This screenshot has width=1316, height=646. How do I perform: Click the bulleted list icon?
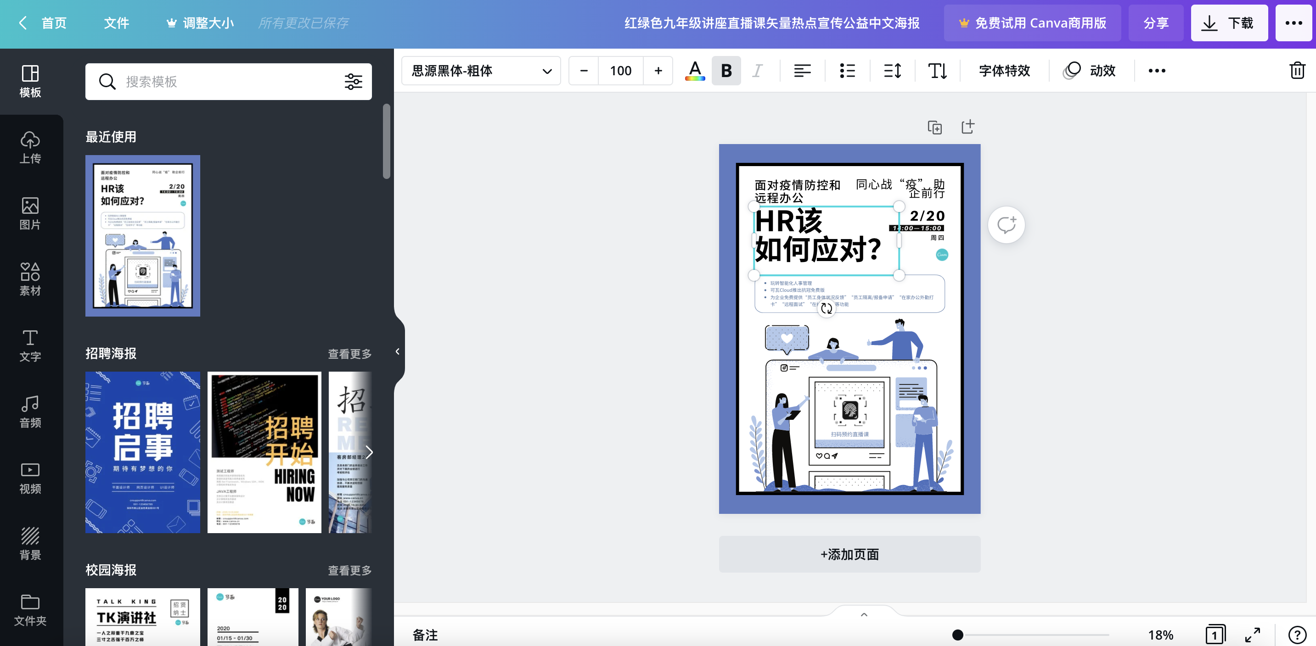point(847,70)
